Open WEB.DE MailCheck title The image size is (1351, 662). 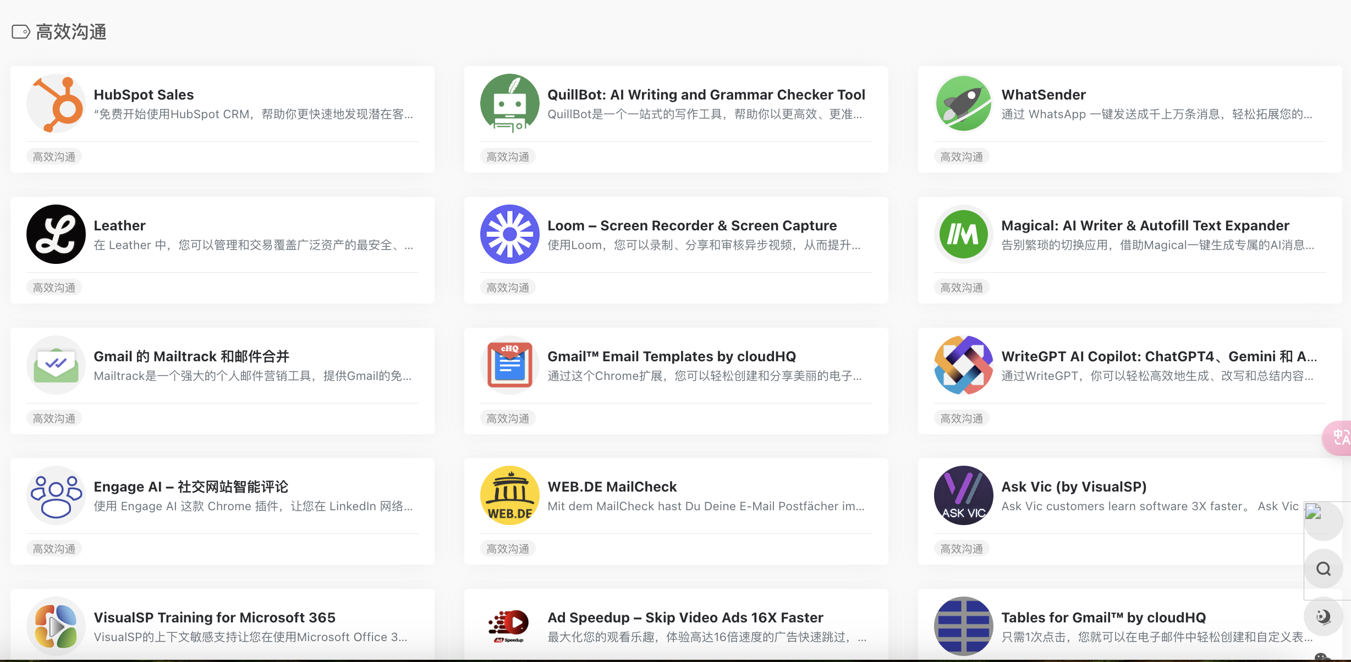[612, 487]
